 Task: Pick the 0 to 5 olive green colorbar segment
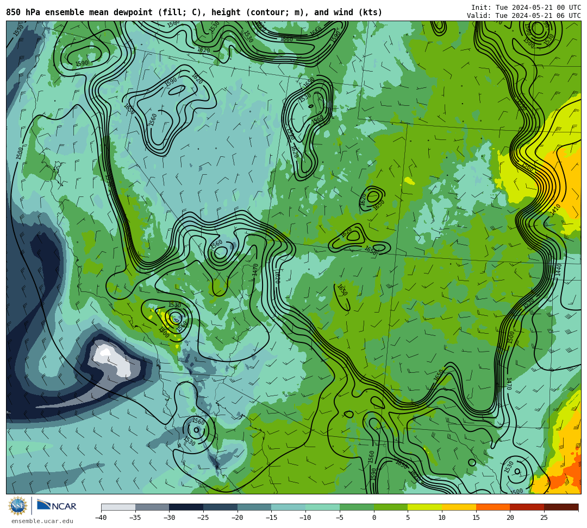pos(391,507)
